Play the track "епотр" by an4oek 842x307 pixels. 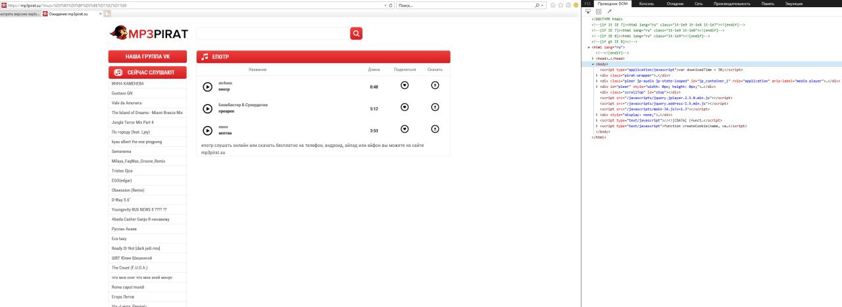click(x=207, y=87)
